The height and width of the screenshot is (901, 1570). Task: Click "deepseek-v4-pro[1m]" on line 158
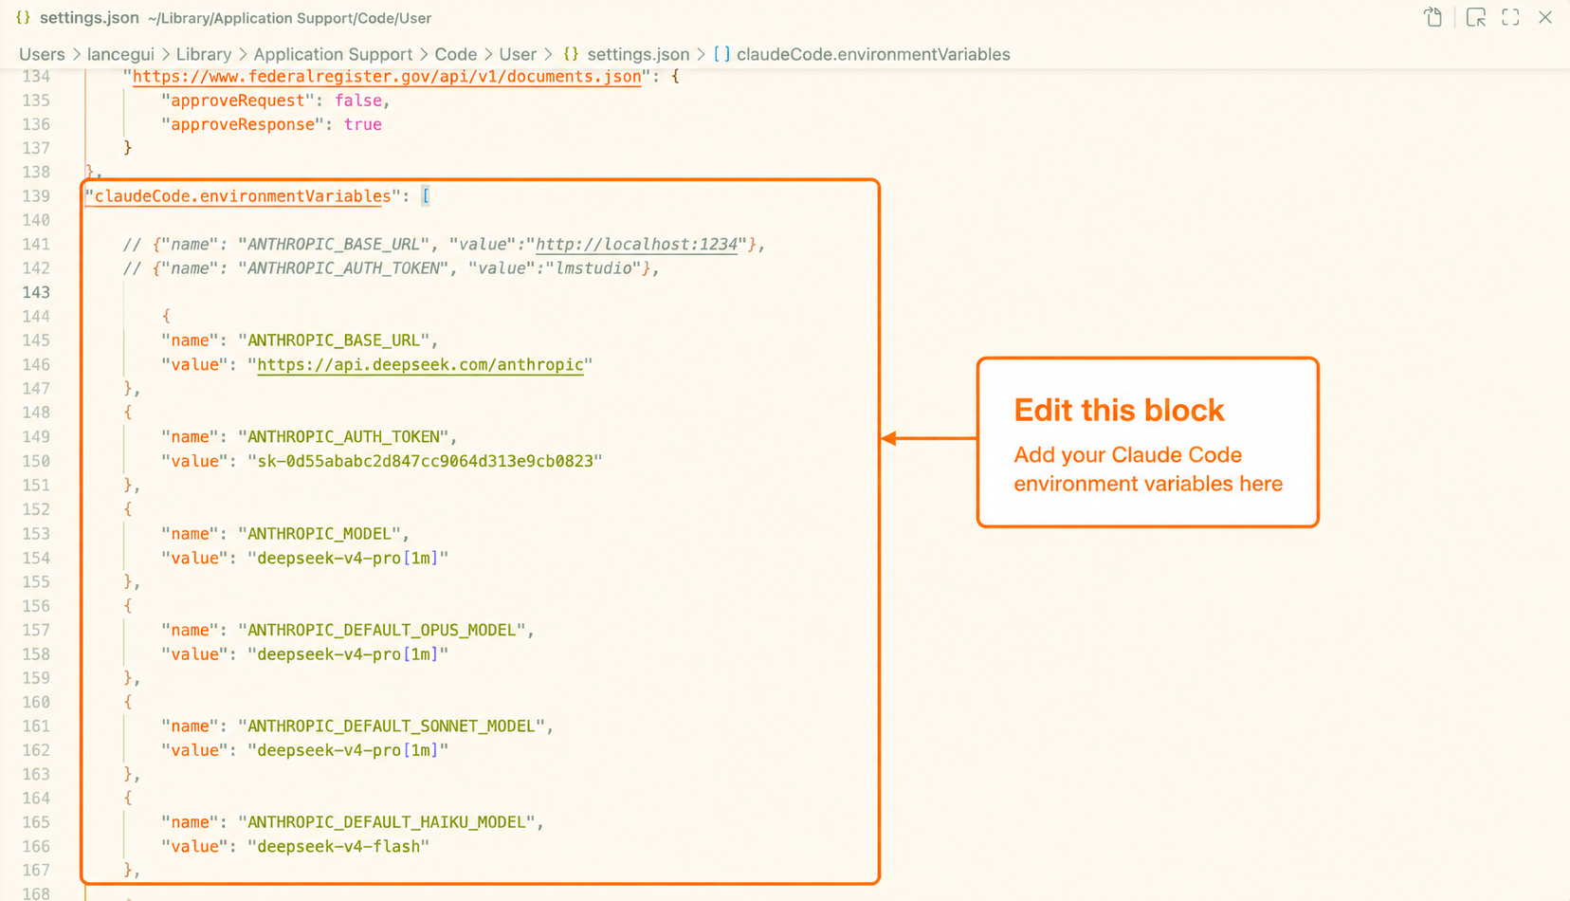tap(348, 653)
